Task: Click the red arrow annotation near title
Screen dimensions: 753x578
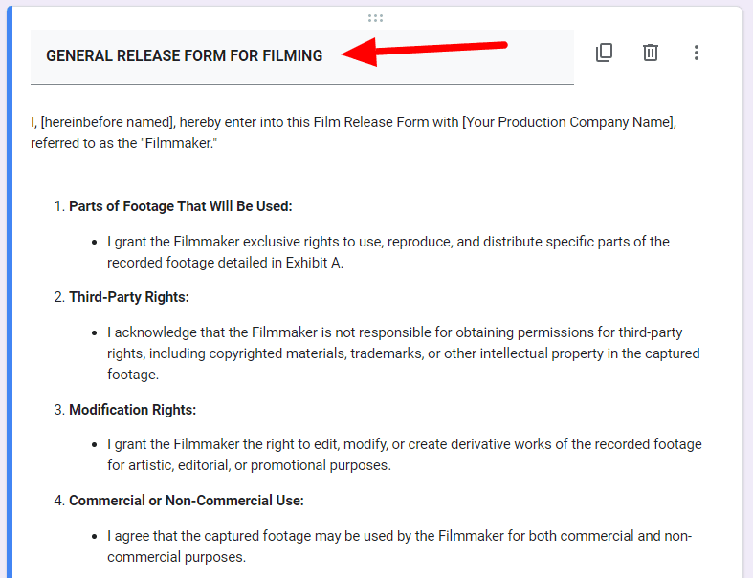Action: 424,52
